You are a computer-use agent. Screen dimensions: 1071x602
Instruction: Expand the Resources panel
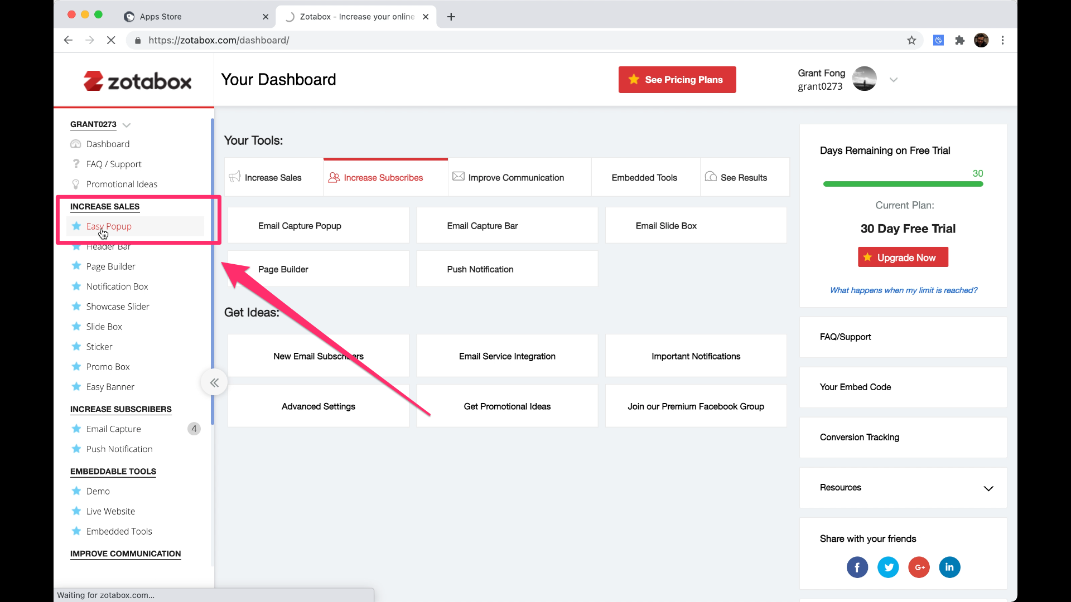[x=903, y=488]
